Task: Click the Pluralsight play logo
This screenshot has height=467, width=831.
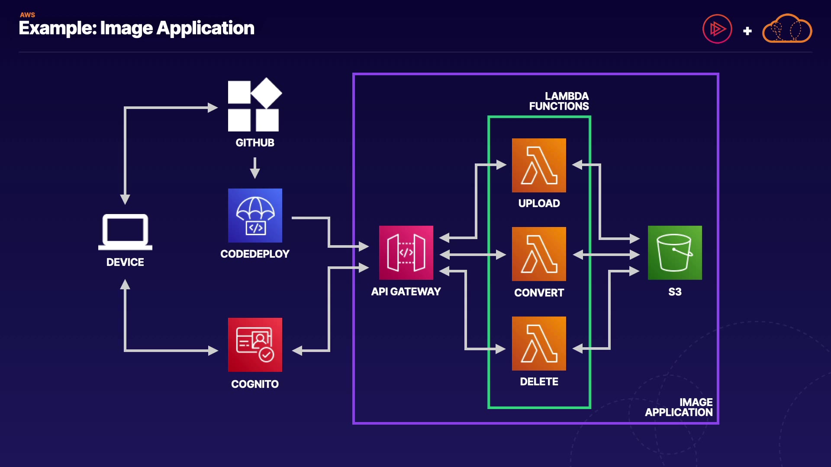Action: point(717,29)
